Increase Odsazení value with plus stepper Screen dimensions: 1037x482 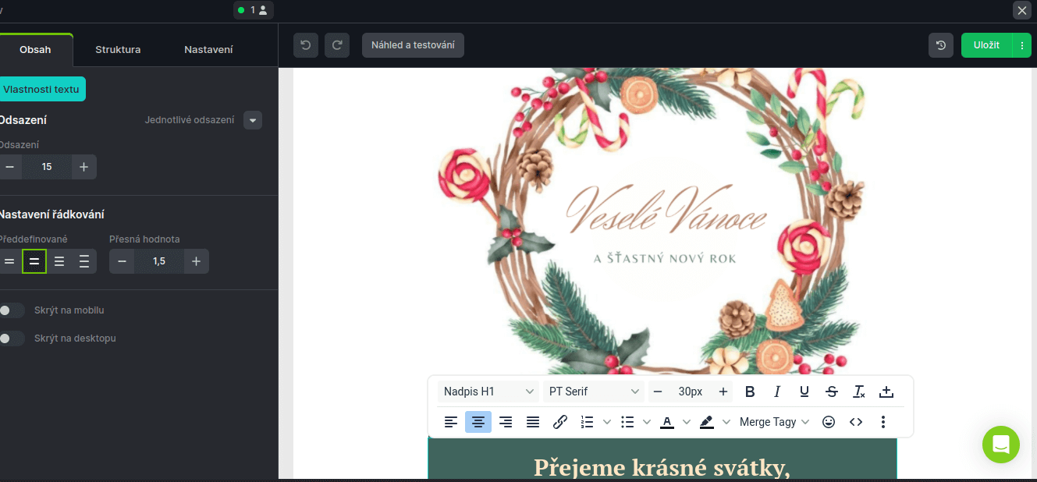83,167
